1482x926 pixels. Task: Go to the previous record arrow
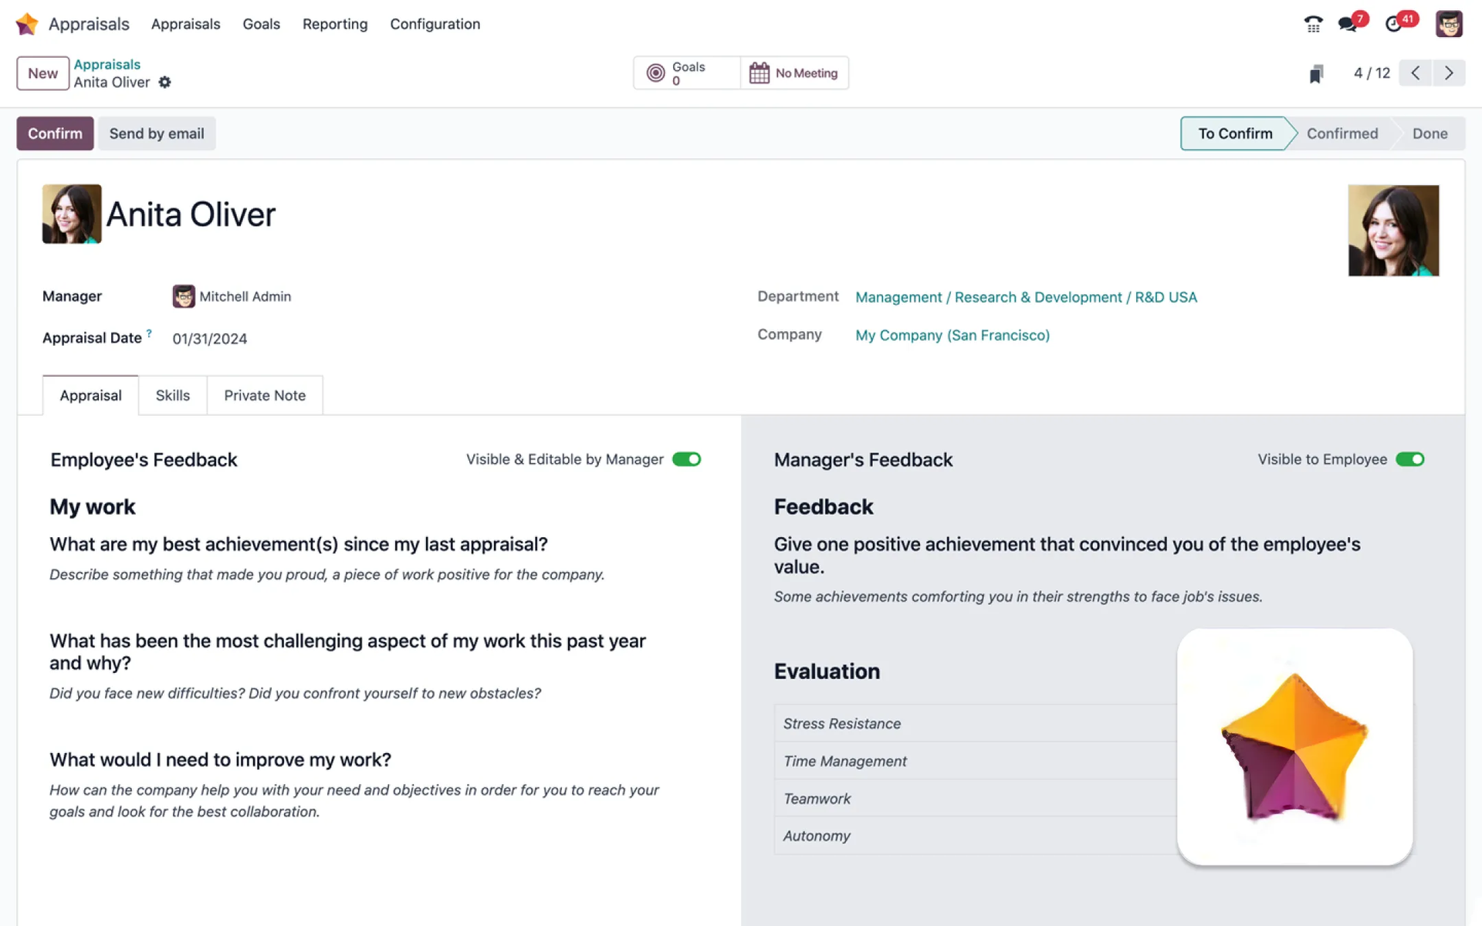[x=1416, y=73]
